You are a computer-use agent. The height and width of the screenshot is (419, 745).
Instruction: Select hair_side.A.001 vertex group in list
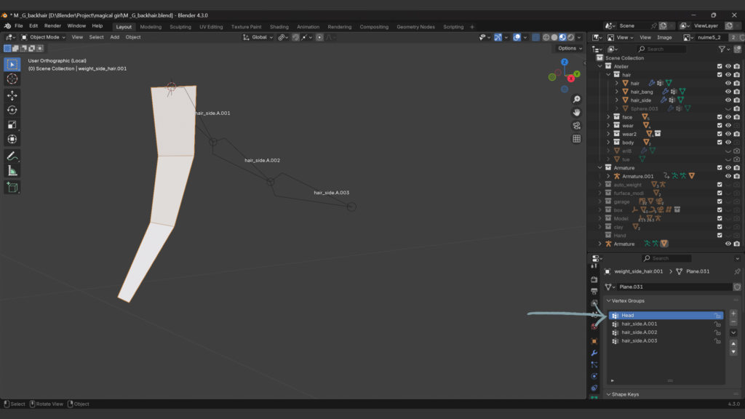point(640,324)
